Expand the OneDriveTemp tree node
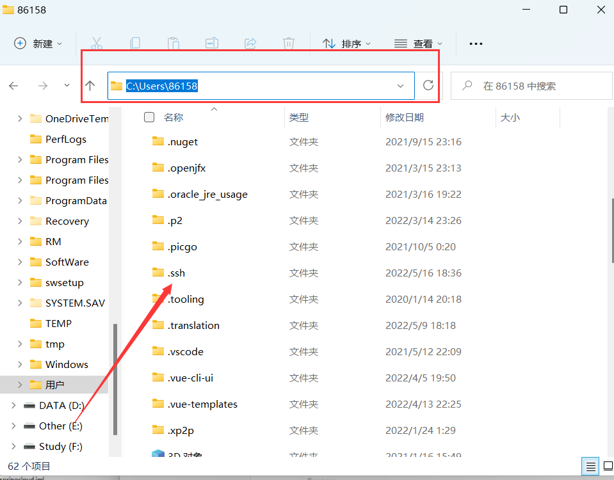This screenshot has width=614, height=480. pos(20,118)
